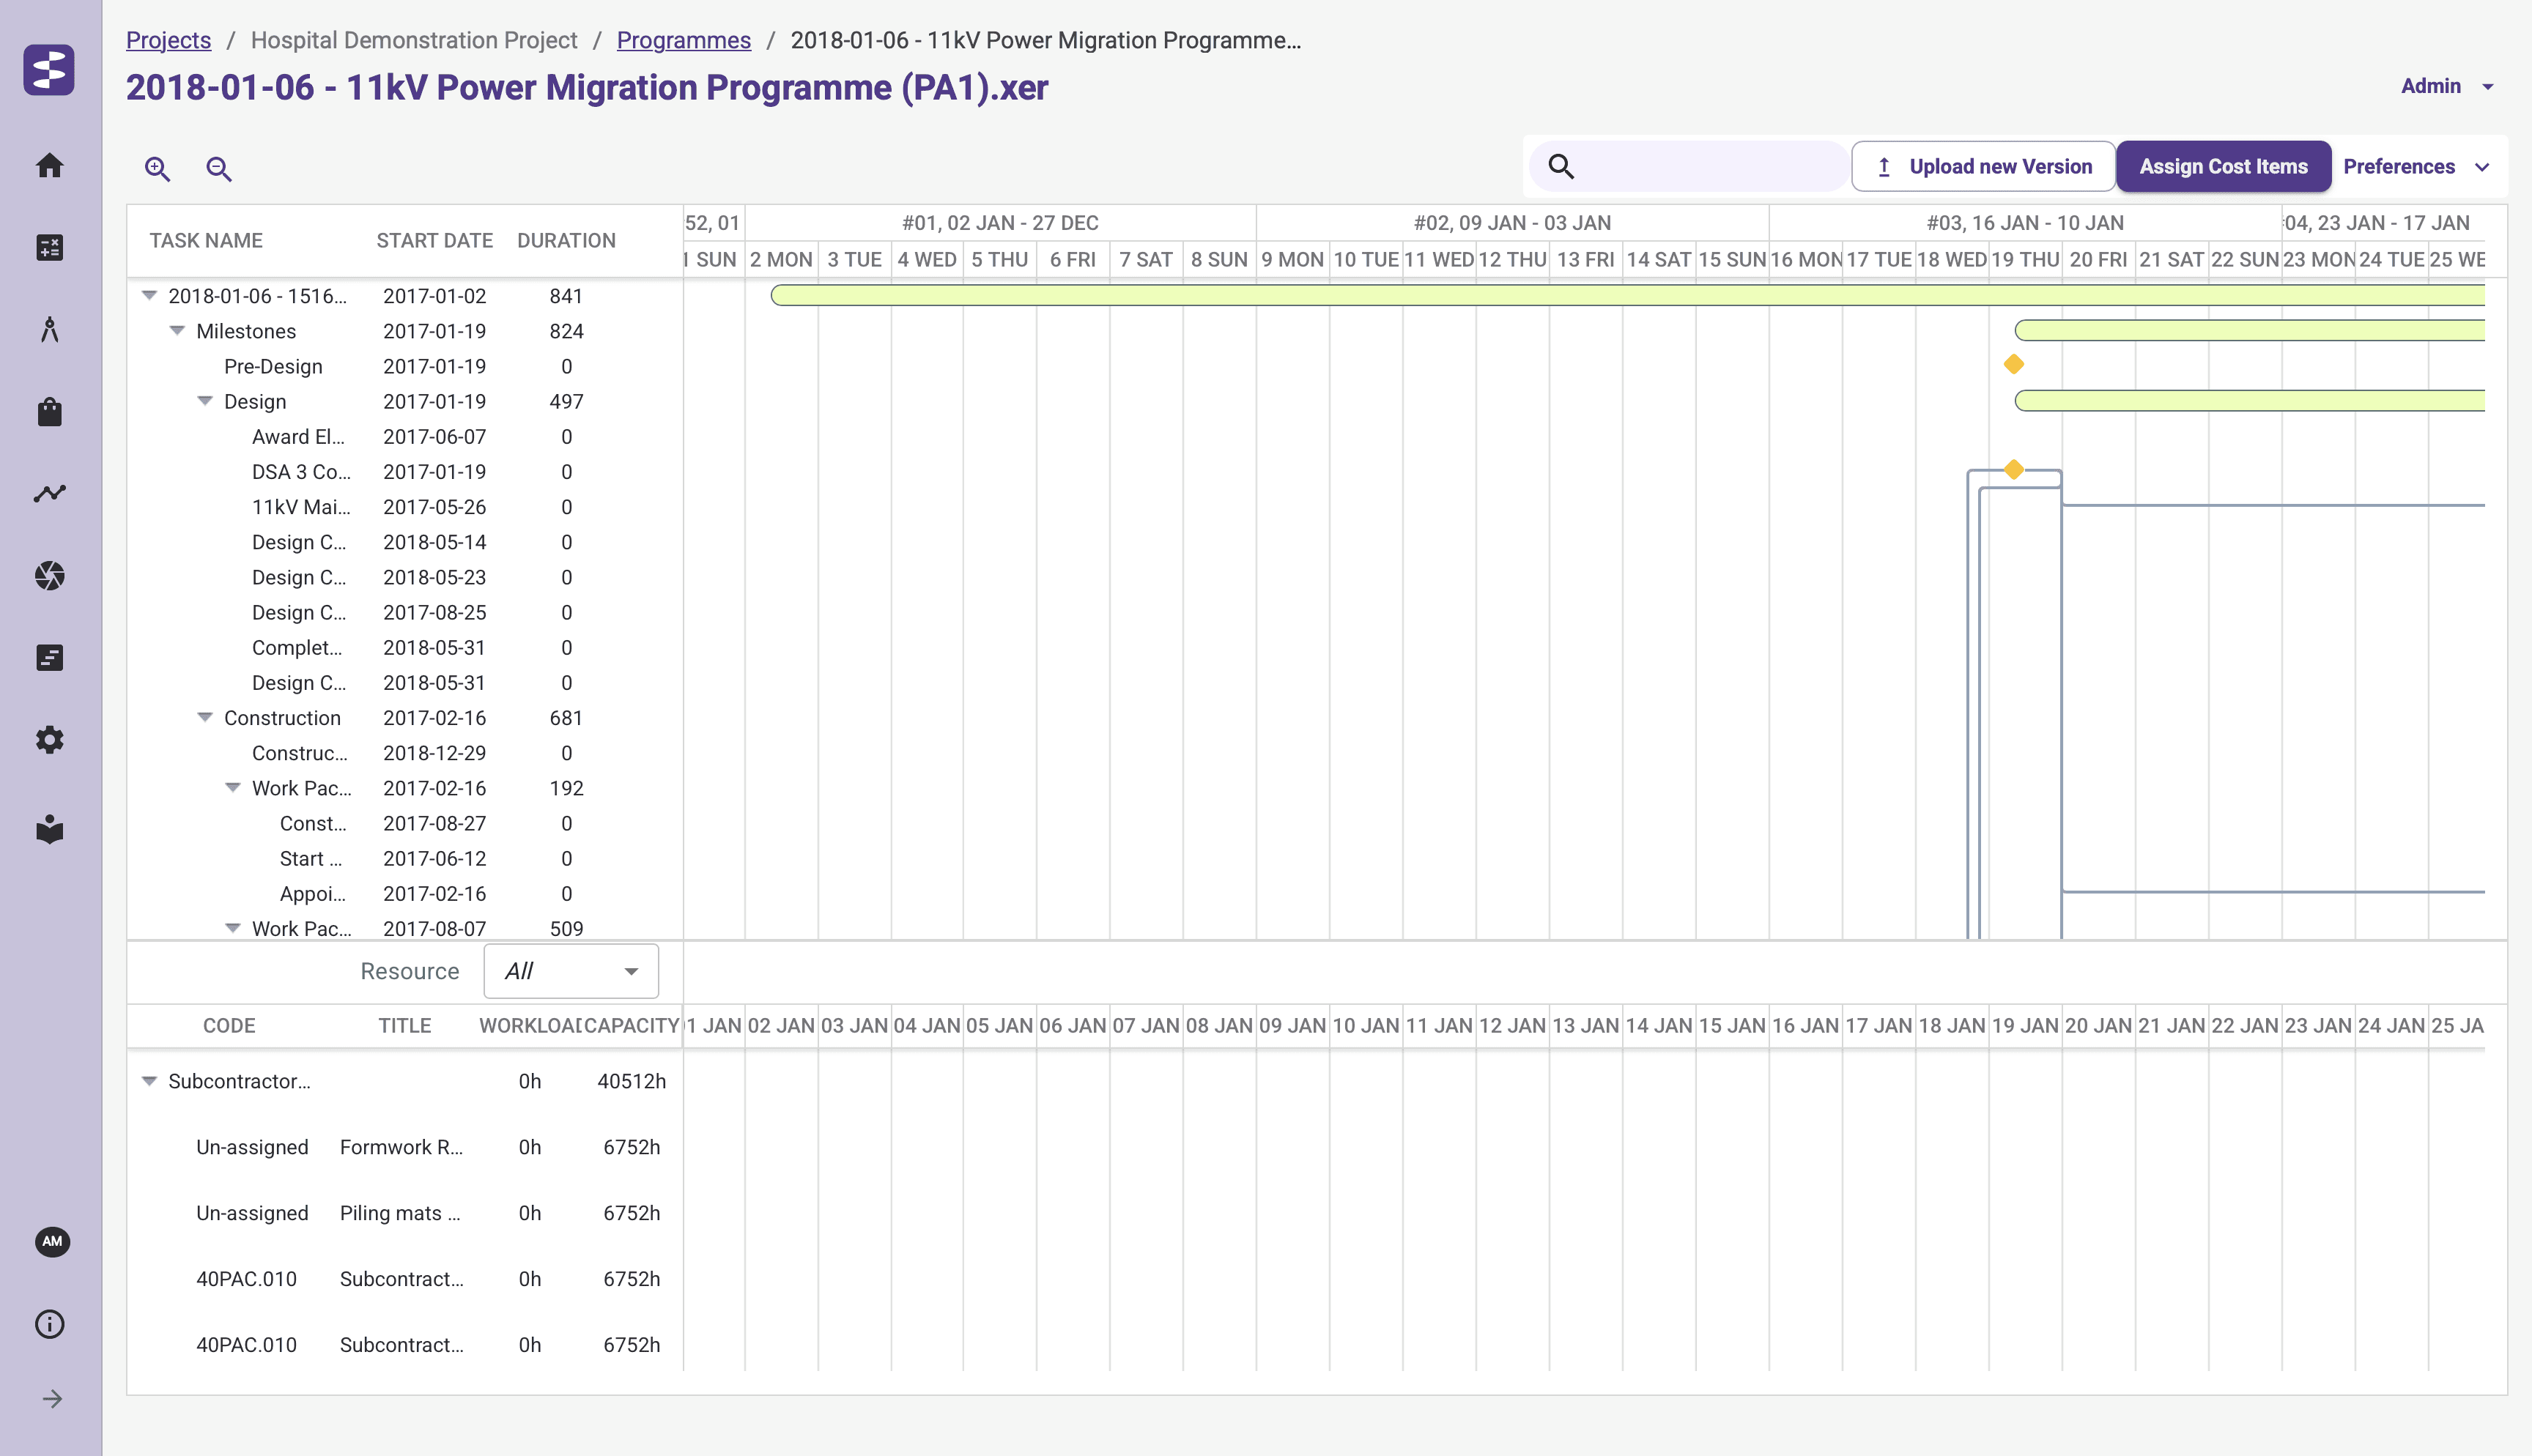Click the Assign Cost Items button
The image size is (2532, 1456).
2223,167
